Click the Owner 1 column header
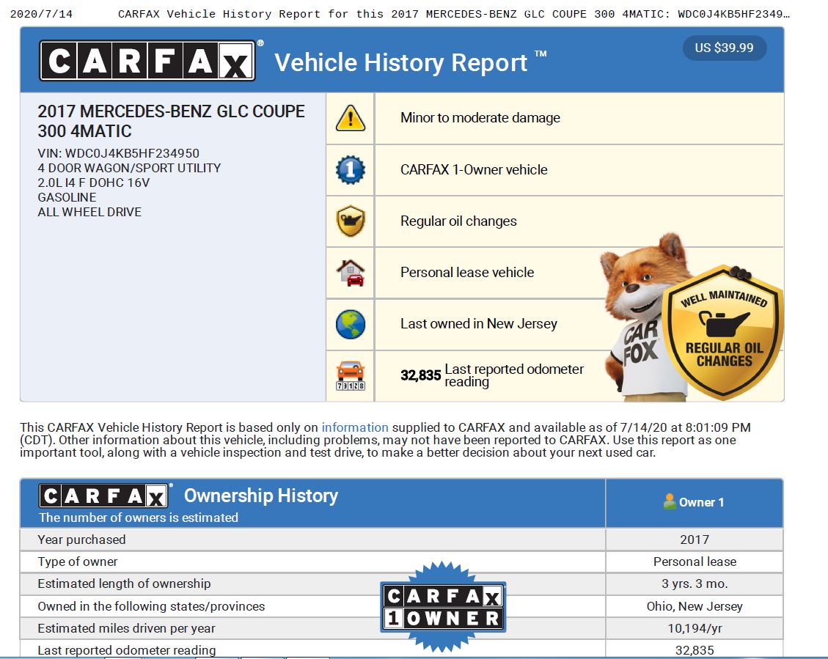 point(694,502)
